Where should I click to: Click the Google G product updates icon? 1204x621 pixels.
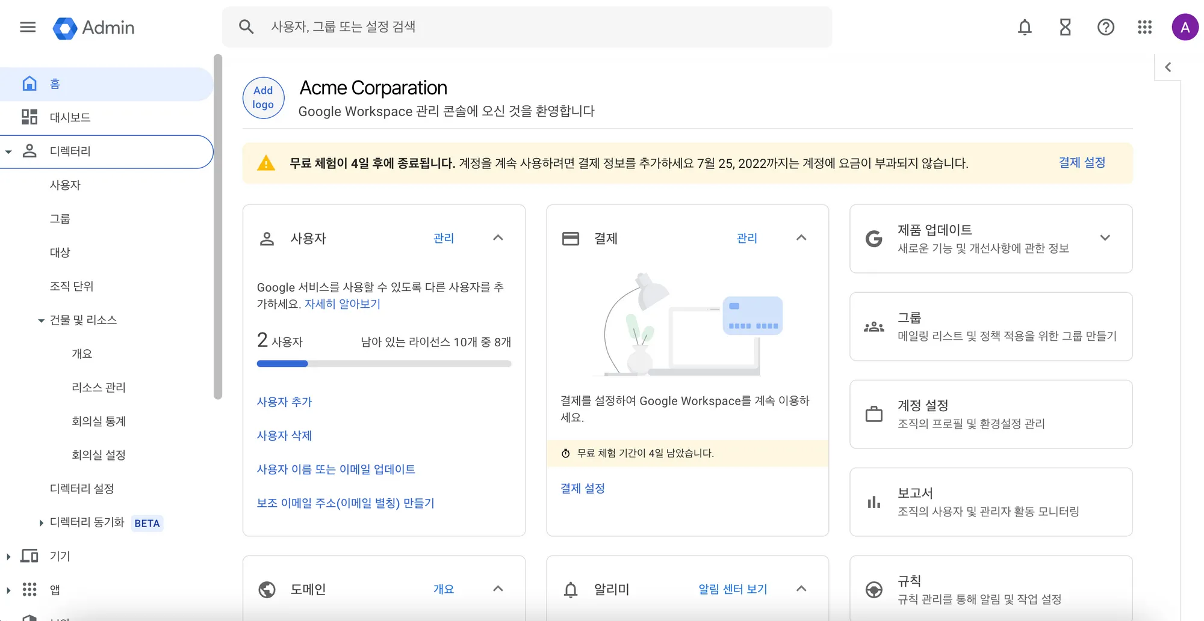point(874,239)
